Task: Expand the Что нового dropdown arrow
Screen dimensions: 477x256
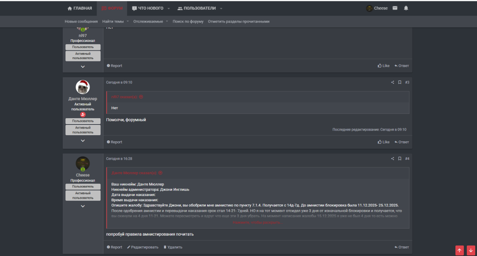Action: (x=169, y=8)
